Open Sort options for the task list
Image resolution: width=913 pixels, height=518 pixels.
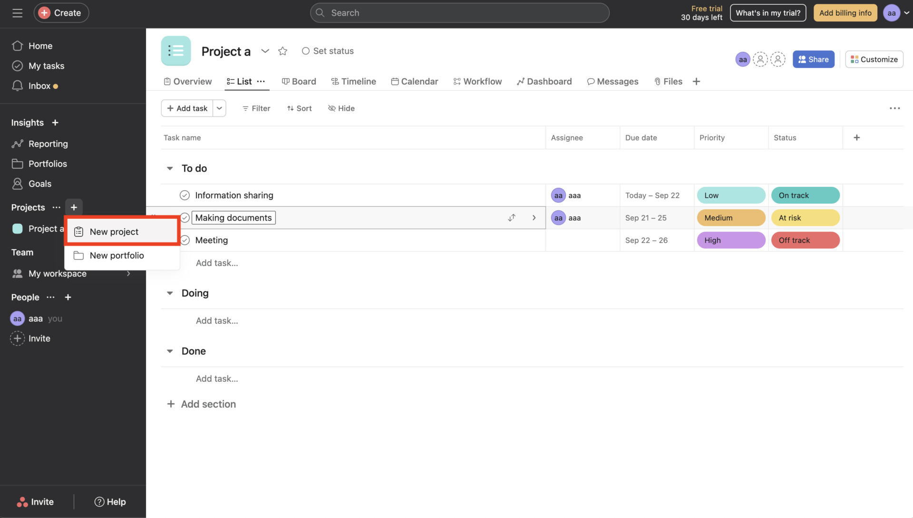(299, 108)
